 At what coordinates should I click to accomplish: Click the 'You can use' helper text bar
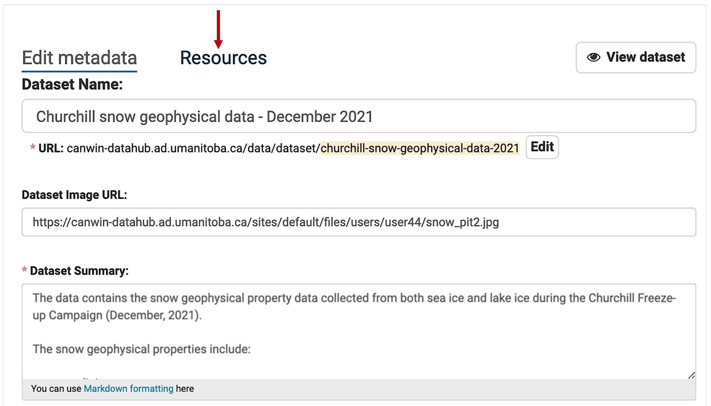click(359, 389)
